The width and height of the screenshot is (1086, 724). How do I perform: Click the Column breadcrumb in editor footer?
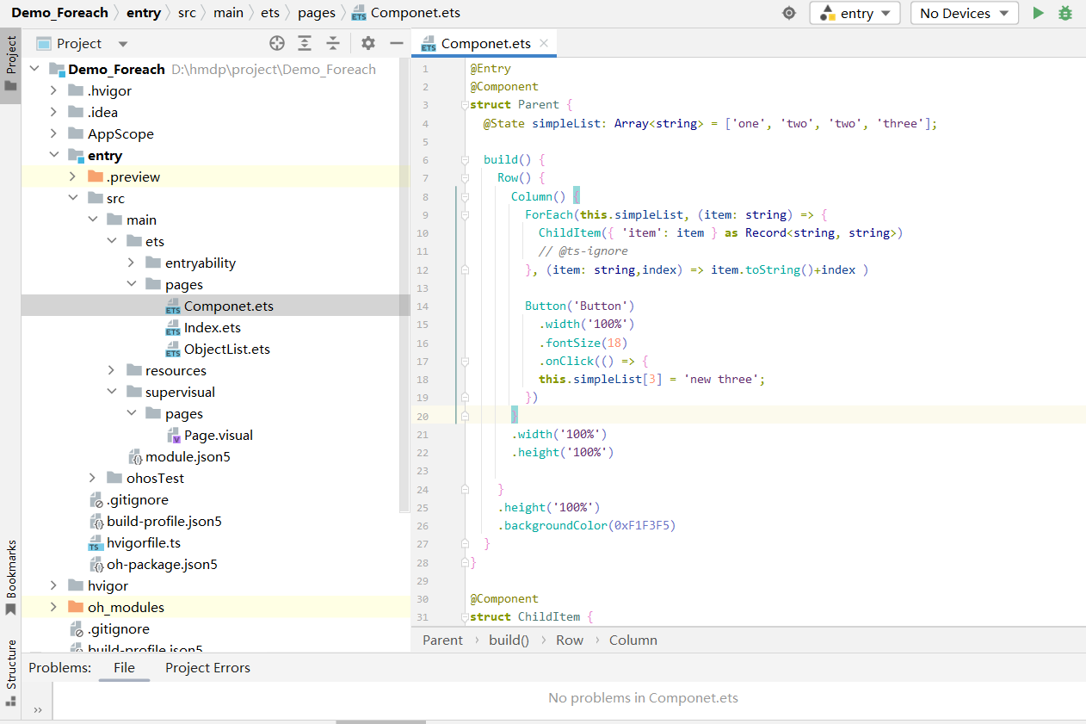pyautogui.click(x=633, y=640)
